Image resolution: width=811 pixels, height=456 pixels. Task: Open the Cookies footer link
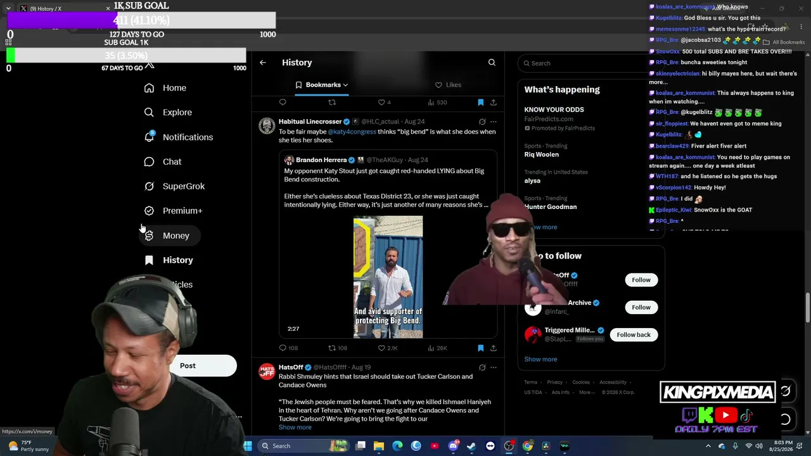(x=581, y=383)
